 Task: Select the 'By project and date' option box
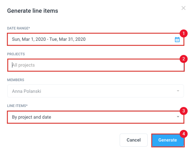96,117
